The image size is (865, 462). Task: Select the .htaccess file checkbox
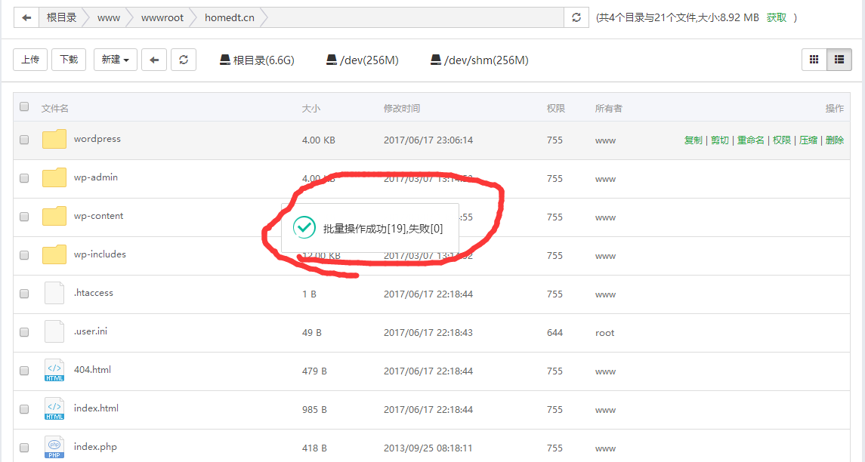click(24, 294)
